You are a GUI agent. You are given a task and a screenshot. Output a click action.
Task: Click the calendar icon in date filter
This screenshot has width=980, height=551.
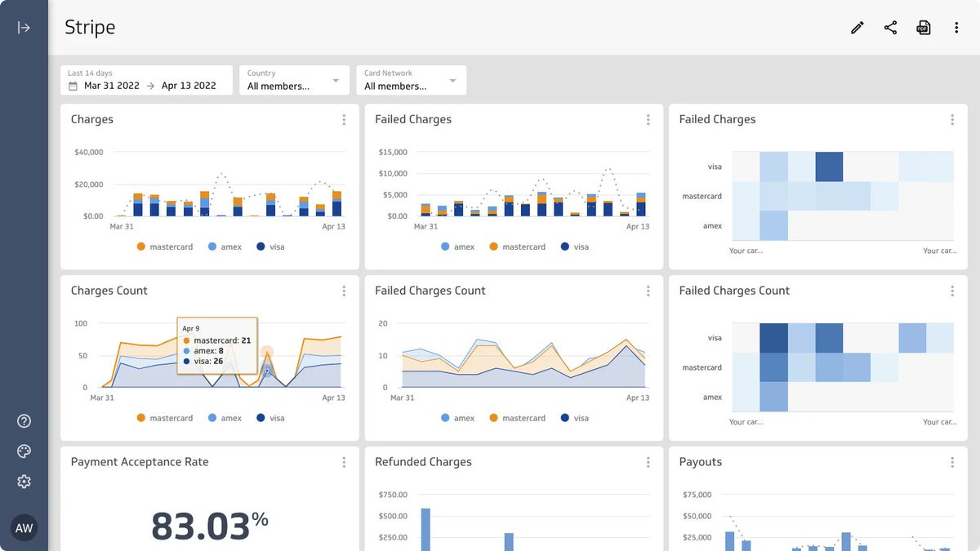tap(73, 86)
